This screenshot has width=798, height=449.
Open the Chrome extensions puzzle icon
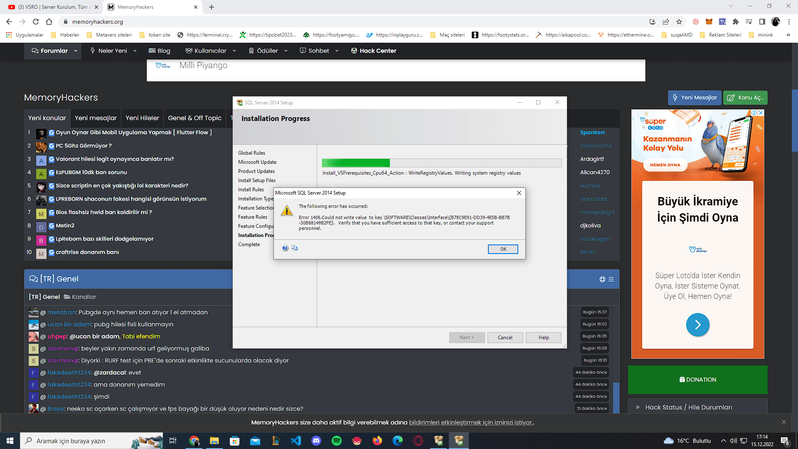(x=736, y=22)
